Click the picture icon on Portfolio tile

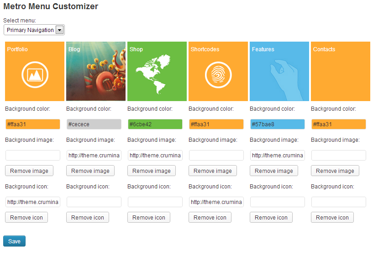[35, 75]
